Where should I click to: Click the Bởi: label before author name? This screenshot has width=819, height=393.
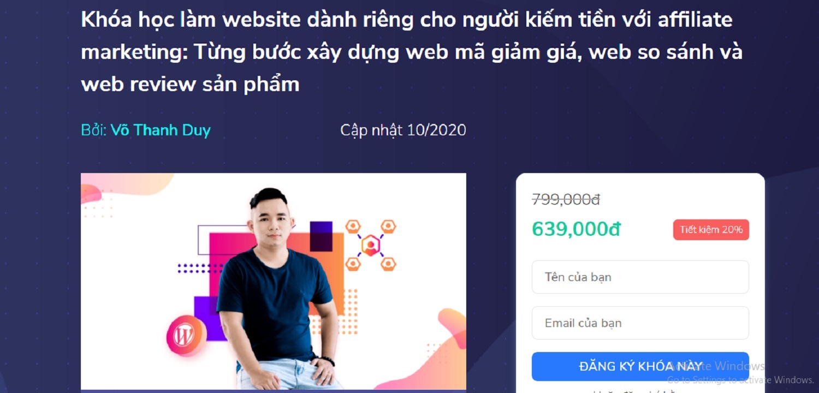[x=94, y=130]
